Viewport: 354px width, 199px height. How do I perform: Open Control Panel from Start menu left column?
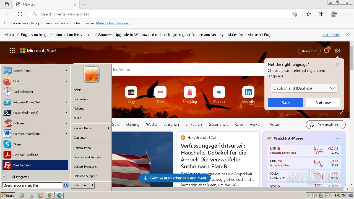[35, 71]
